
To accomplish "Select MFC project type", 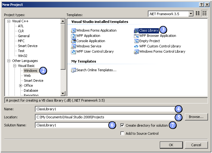I will point(21,41).
